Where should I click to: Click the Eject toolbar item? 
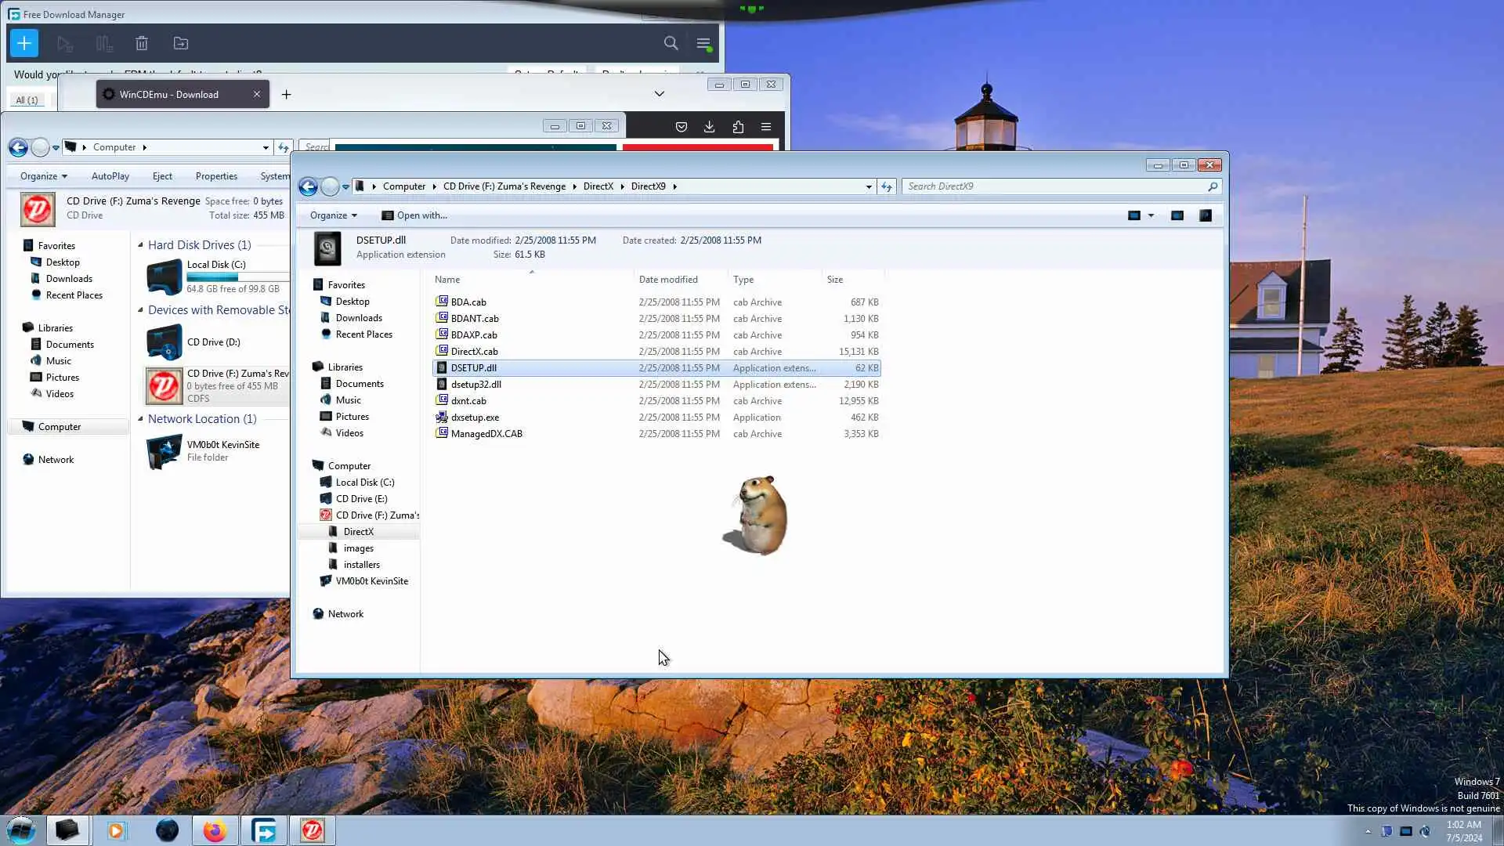point(162,176)
